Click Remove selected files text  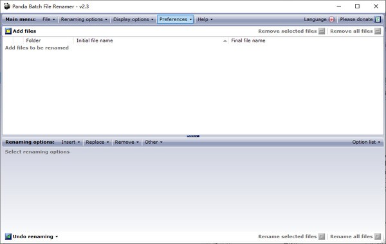(288, 31)
